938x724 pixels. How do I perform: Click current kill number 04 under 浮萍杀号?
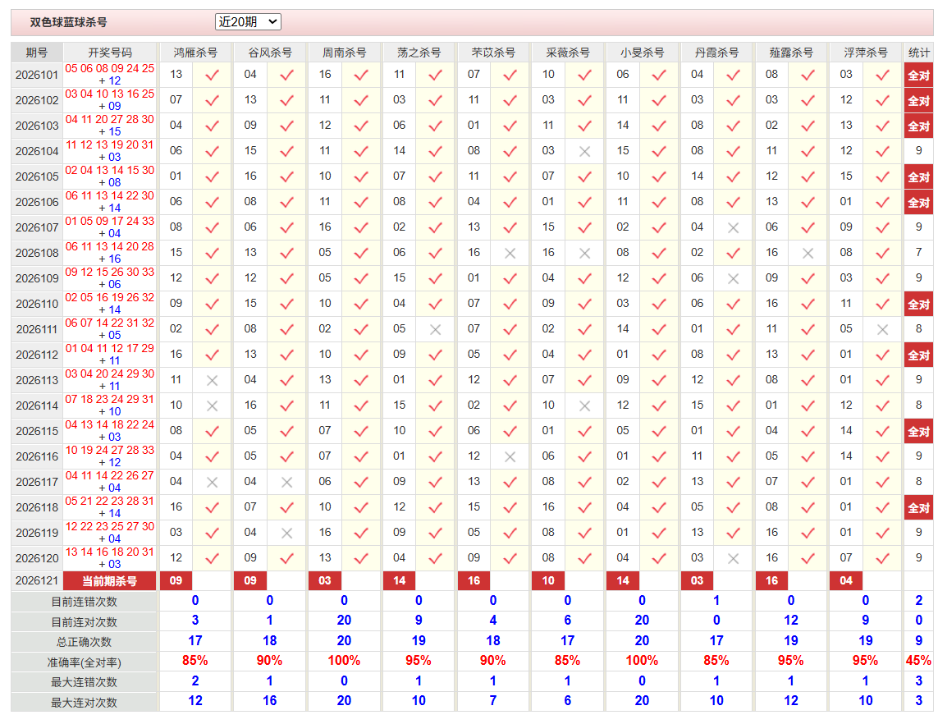click(x=846, y=580)
